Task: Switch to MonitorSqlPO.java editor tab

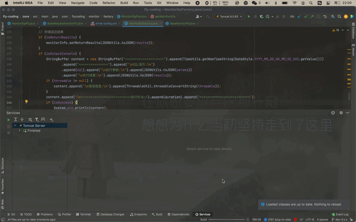Action: (x=23, y=24)
